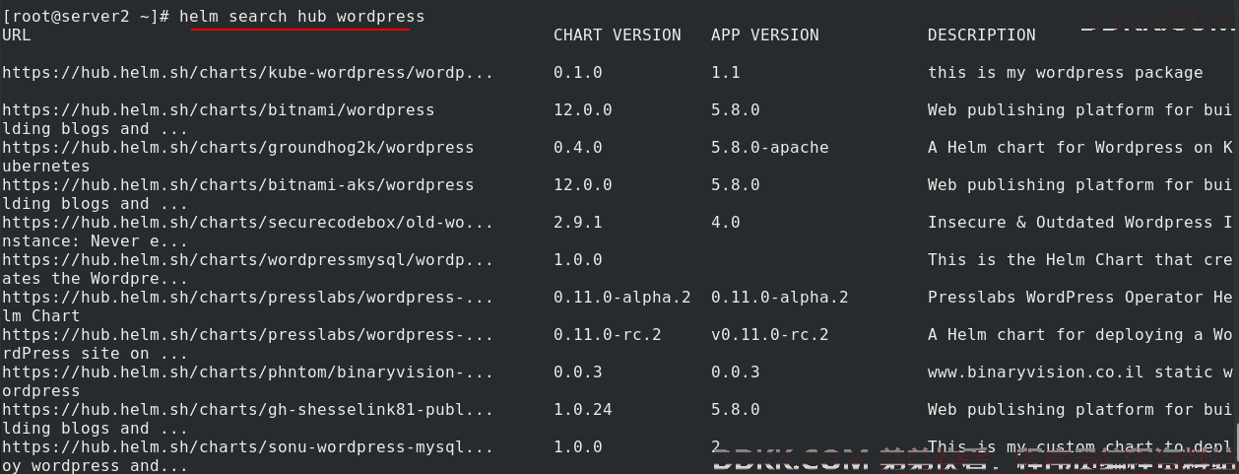Image resolution: width=1239 pixels, height=474 pixels.
Task: Click the bitnami-aks/wordpress chart URL
Action: click(x=238, y=184)
